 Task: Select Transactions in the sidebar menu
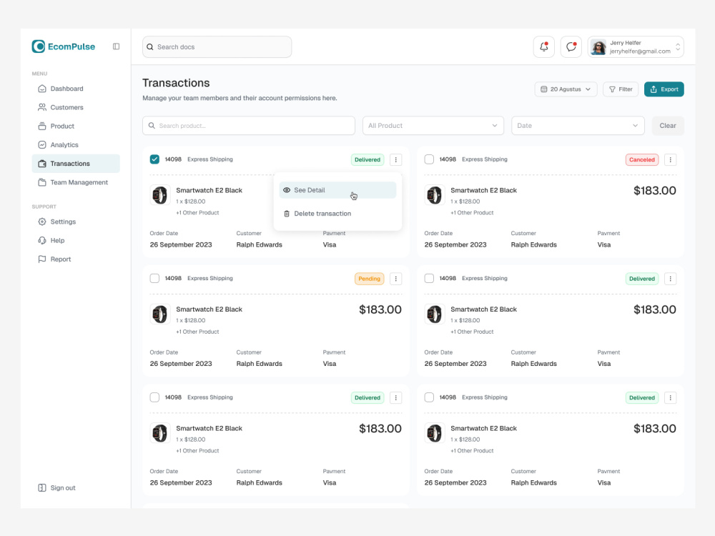tap(76, 164)
